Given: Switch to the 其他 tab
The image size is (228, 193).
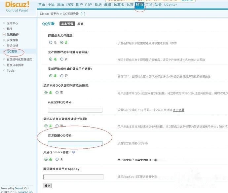Looking at the screenshot, I should point(80,24).
